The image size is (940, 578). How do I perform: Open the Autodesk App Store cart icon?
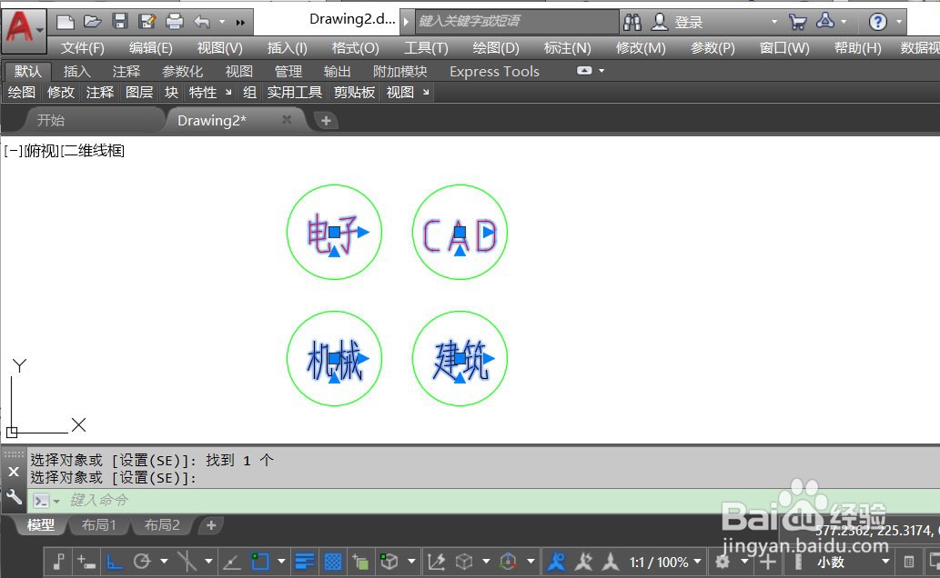[x=797, y=22]
